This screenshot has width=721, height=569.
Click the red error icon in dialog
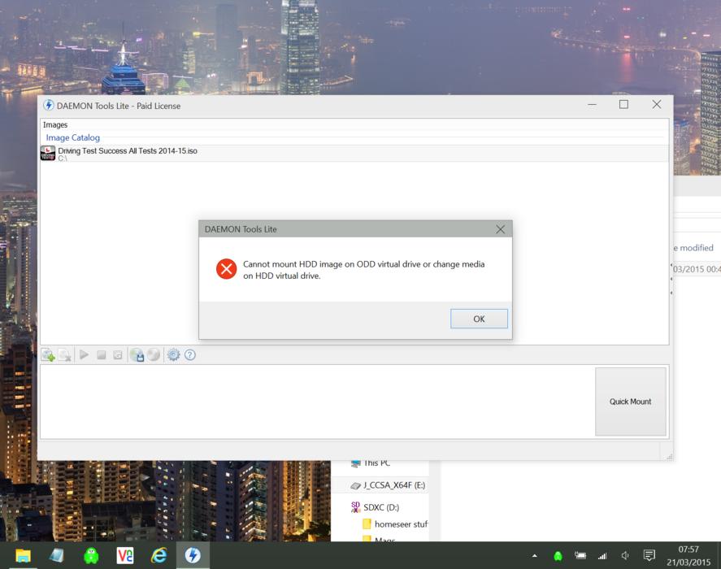226,269
